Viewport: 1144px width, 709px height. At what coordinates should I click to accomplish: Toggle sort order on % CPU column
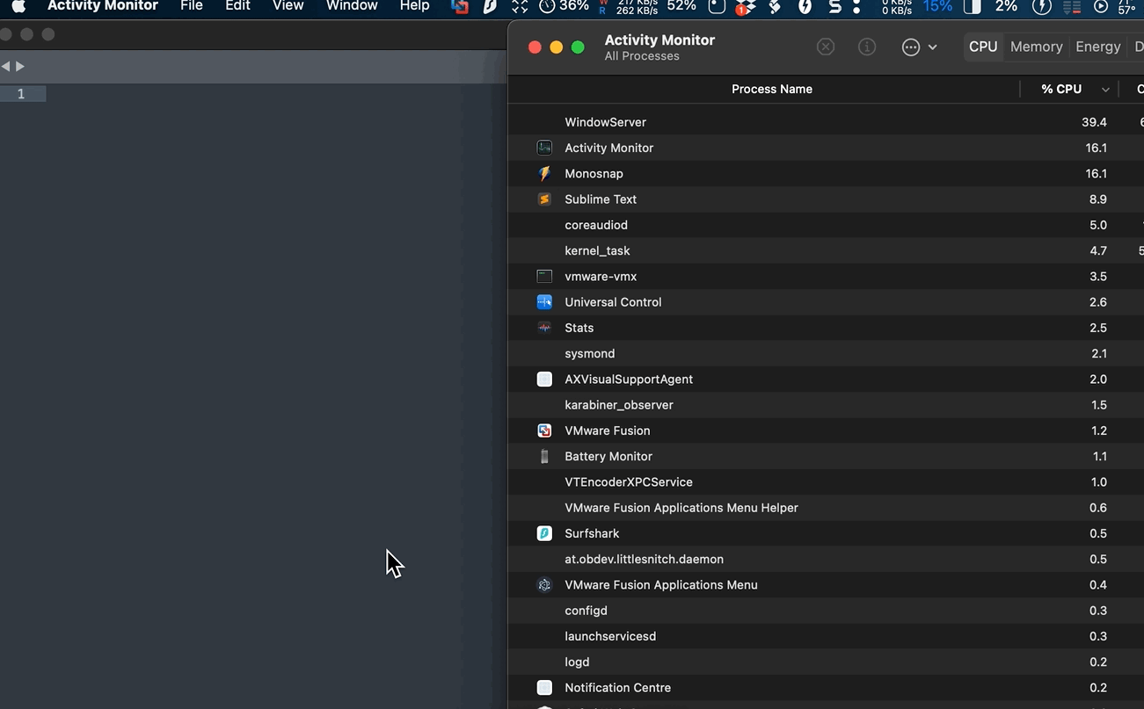(1069, 89)
